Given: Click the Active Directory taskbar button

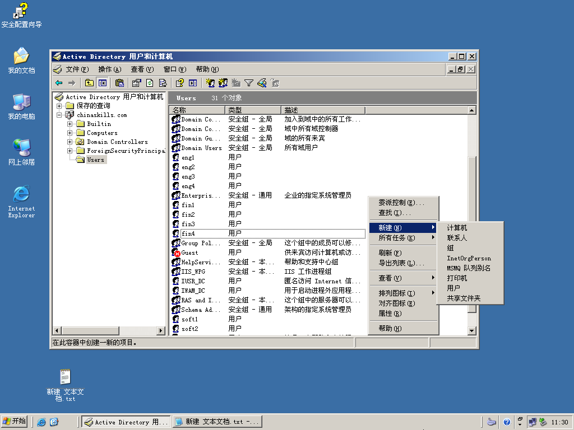Looking at the screenshot, I should point(126,422).
